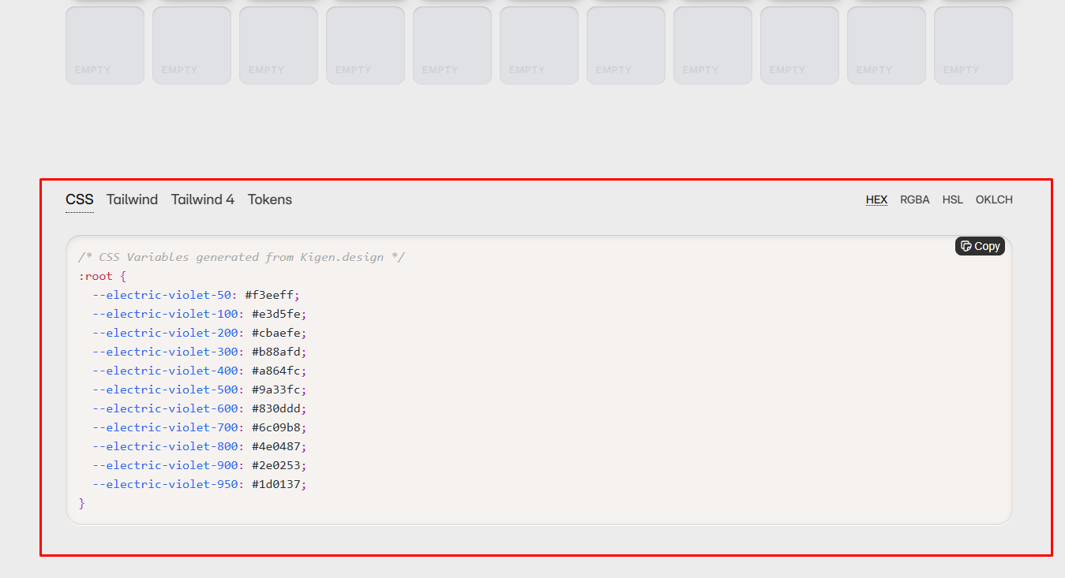Switch to the CSS tab
Screen dimensions: 1065x578
point(80,200)
